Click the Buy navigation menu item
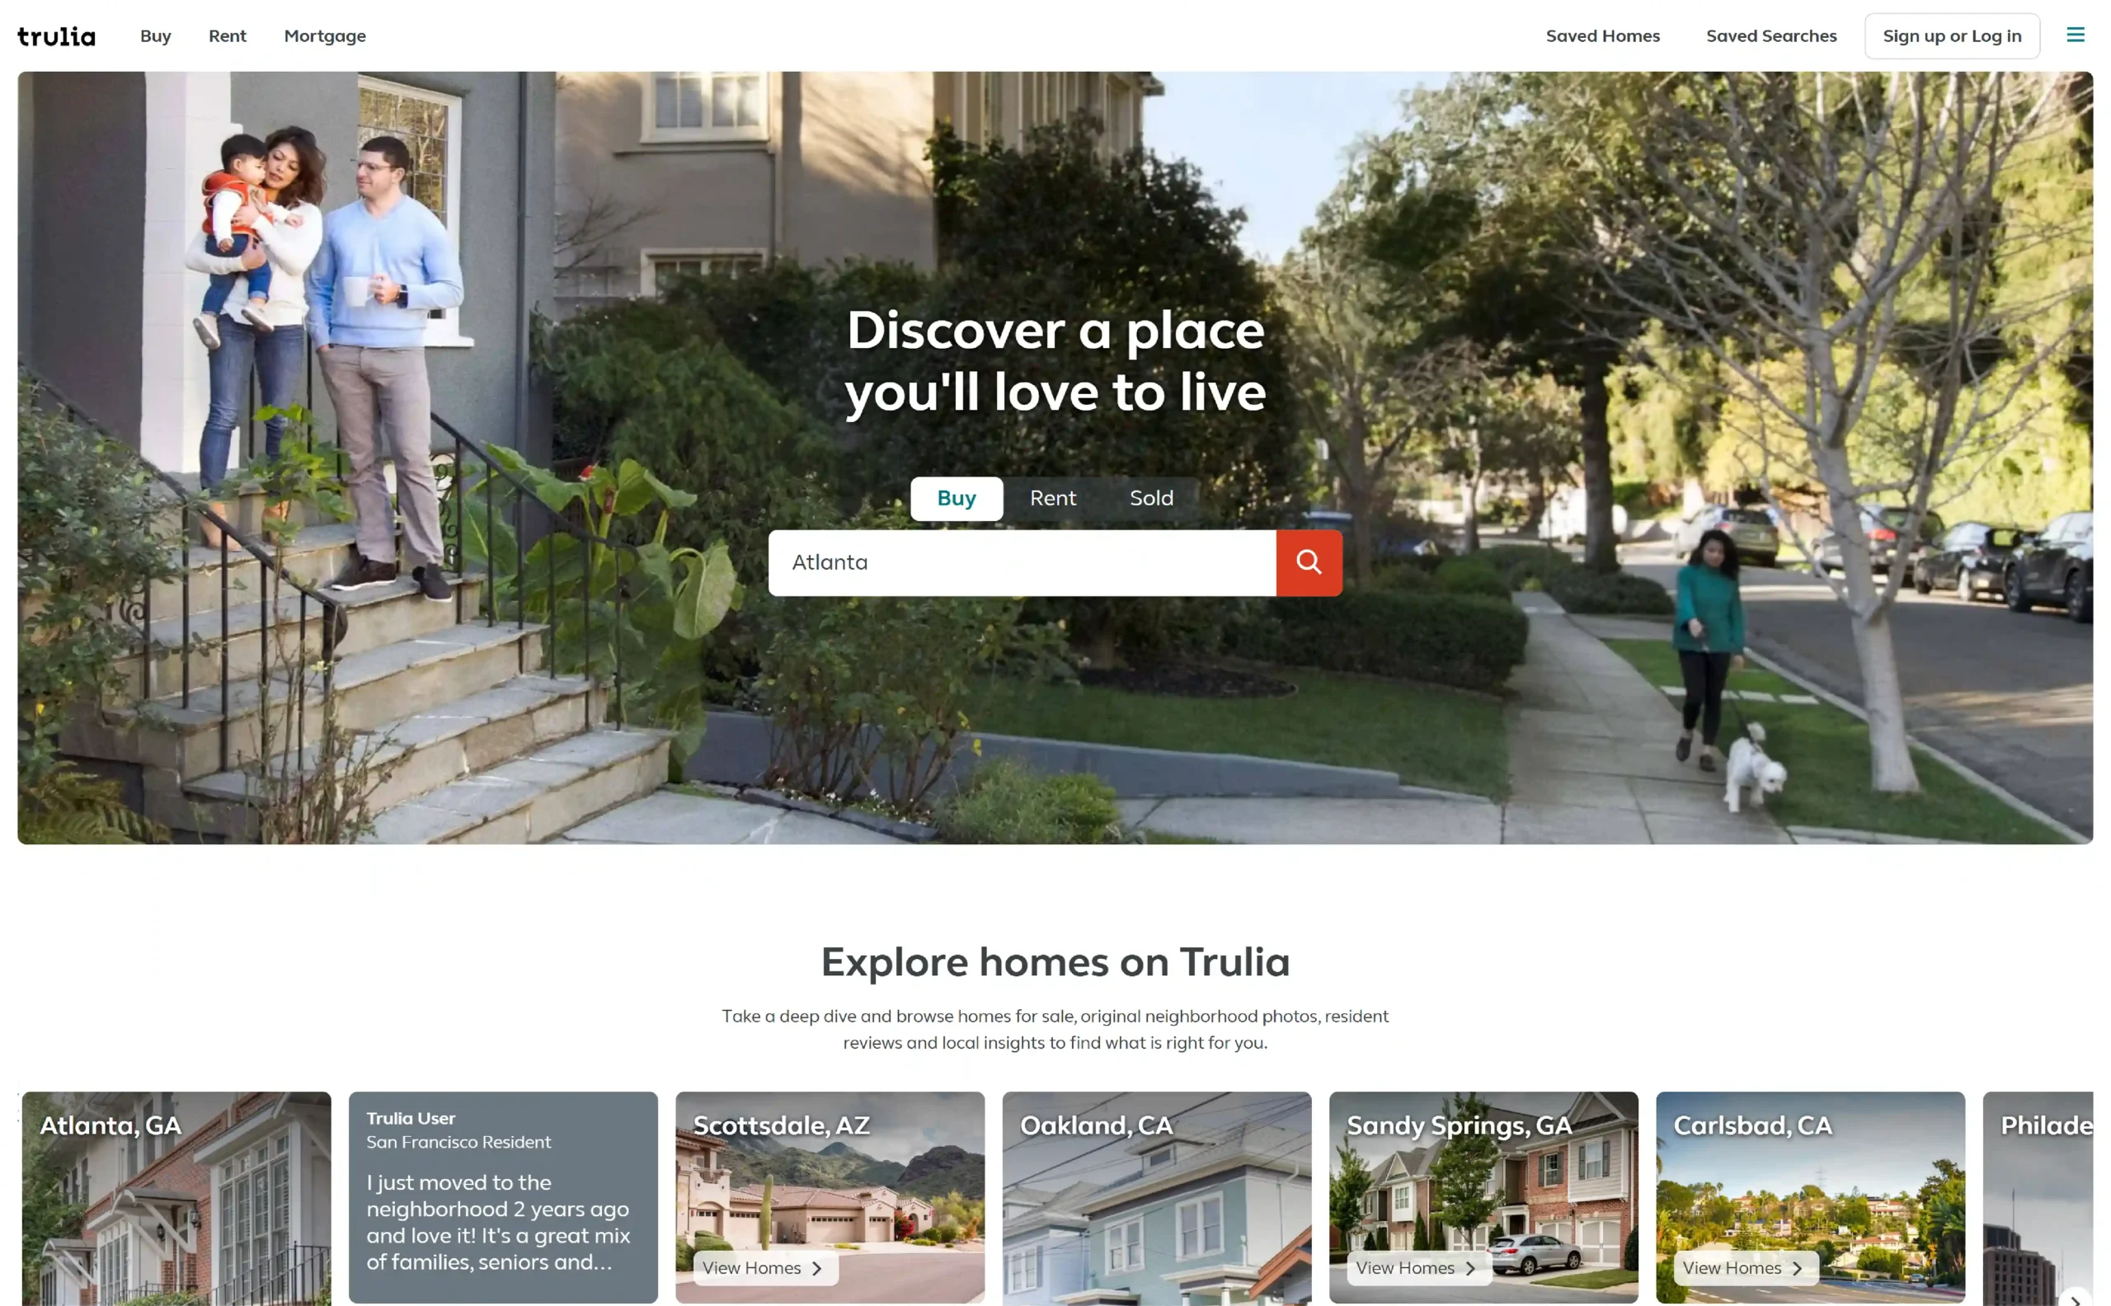The height and width of the screenshot is (1306, 2111). click(x=155, y=35)
